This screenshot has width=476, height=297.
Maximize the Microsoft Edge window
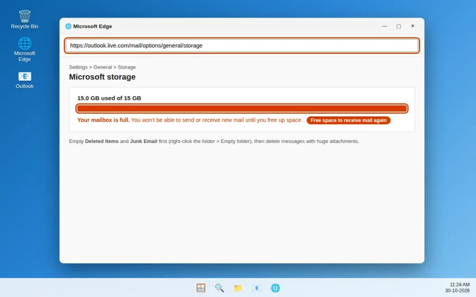(398, 26)
